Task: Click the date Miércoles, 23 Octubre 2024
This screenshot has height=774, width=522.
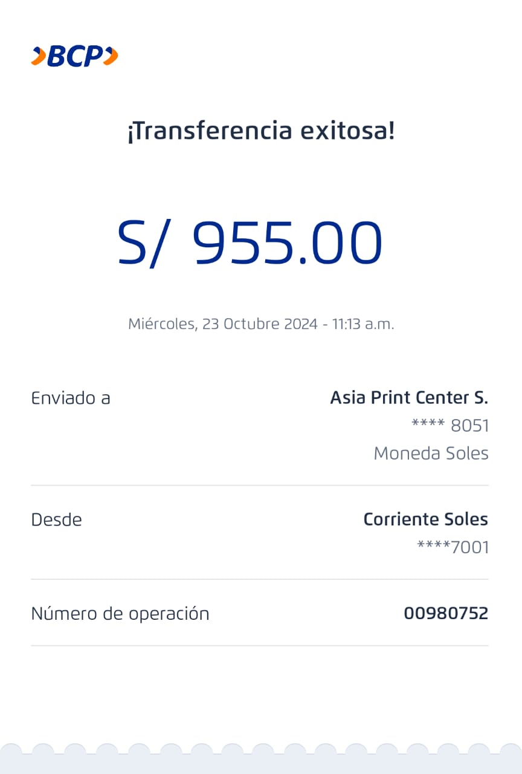Action: pos(222,324)
